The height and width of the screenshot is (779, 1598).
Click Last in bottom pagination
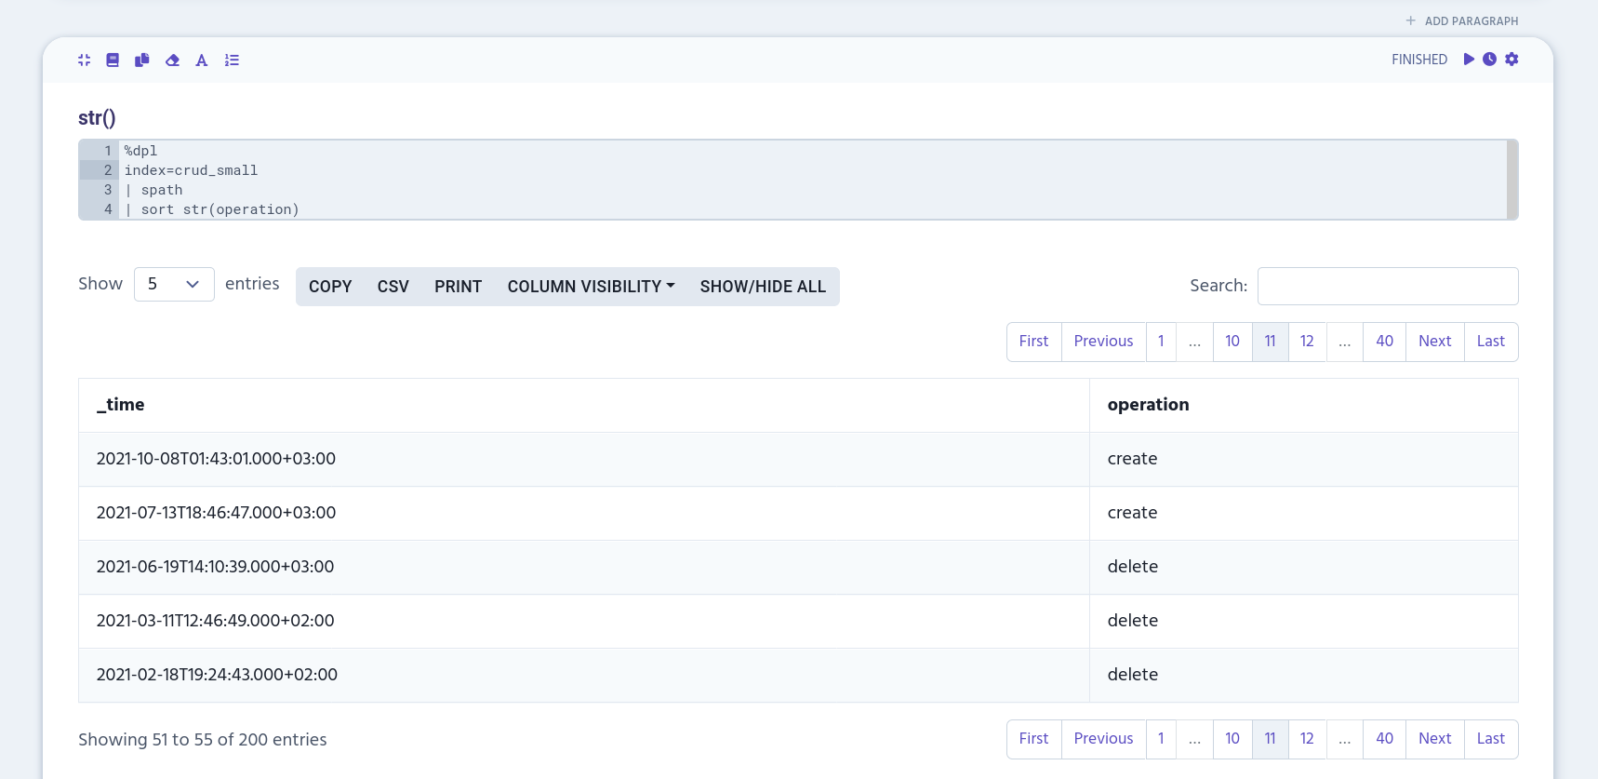(1491, 739)
